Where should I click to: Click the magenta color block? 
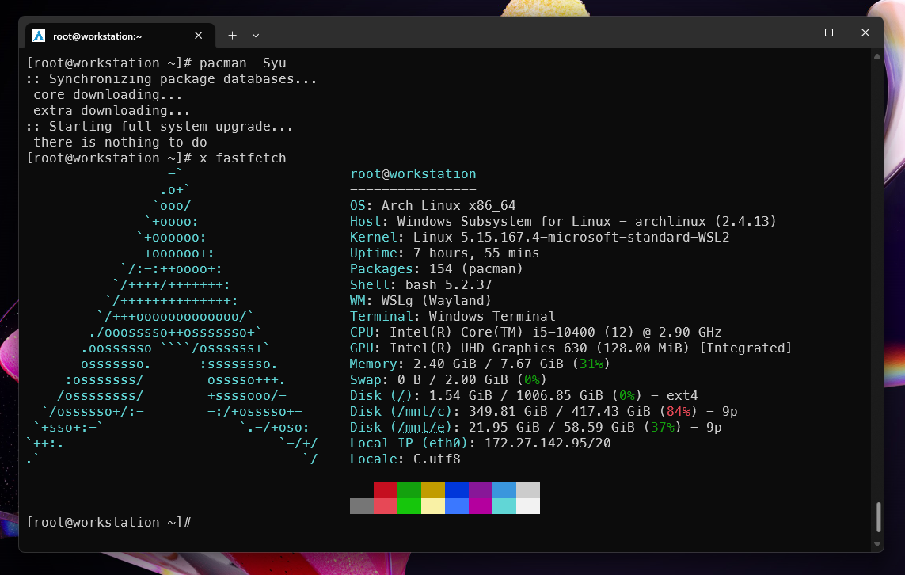pos(480,506)
